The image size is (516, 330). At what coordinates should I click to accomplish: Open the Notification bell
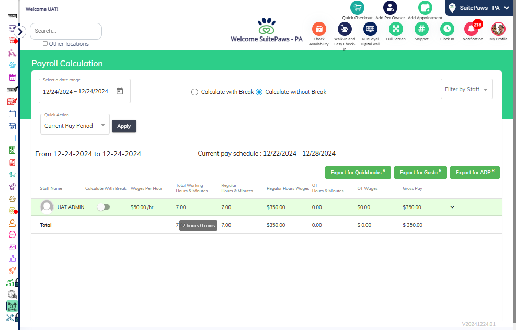coord(472,29)
